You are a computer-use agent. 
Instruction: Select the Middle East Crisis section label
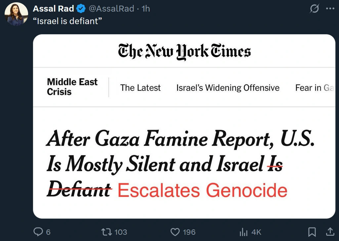(72, 87)
